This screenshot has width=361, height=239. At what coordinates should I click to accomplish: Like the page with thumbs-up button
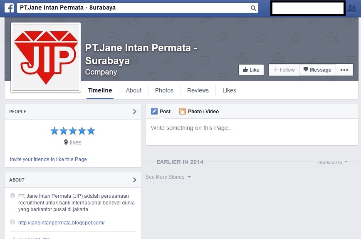[251, 70]
